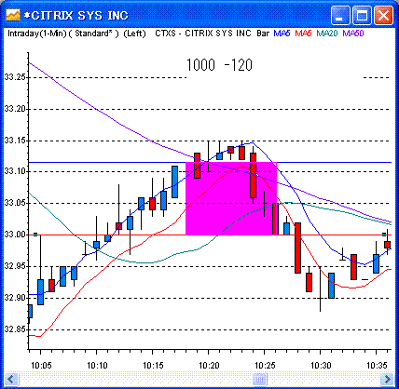Viewport: 399px width, 389px height.
Task: Click the 10:10 time axis label
Action: coord(97,366)
